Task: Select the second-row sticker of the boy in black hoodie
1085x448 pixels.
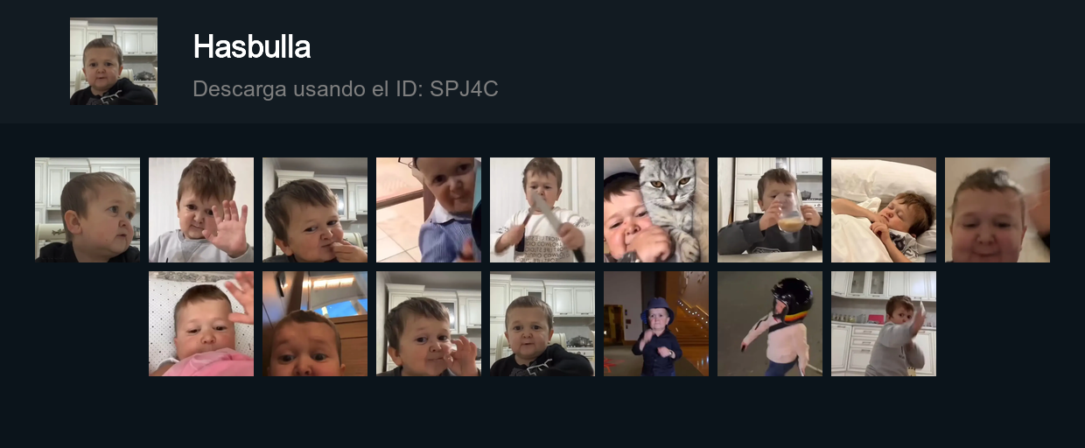Action: 542,324
